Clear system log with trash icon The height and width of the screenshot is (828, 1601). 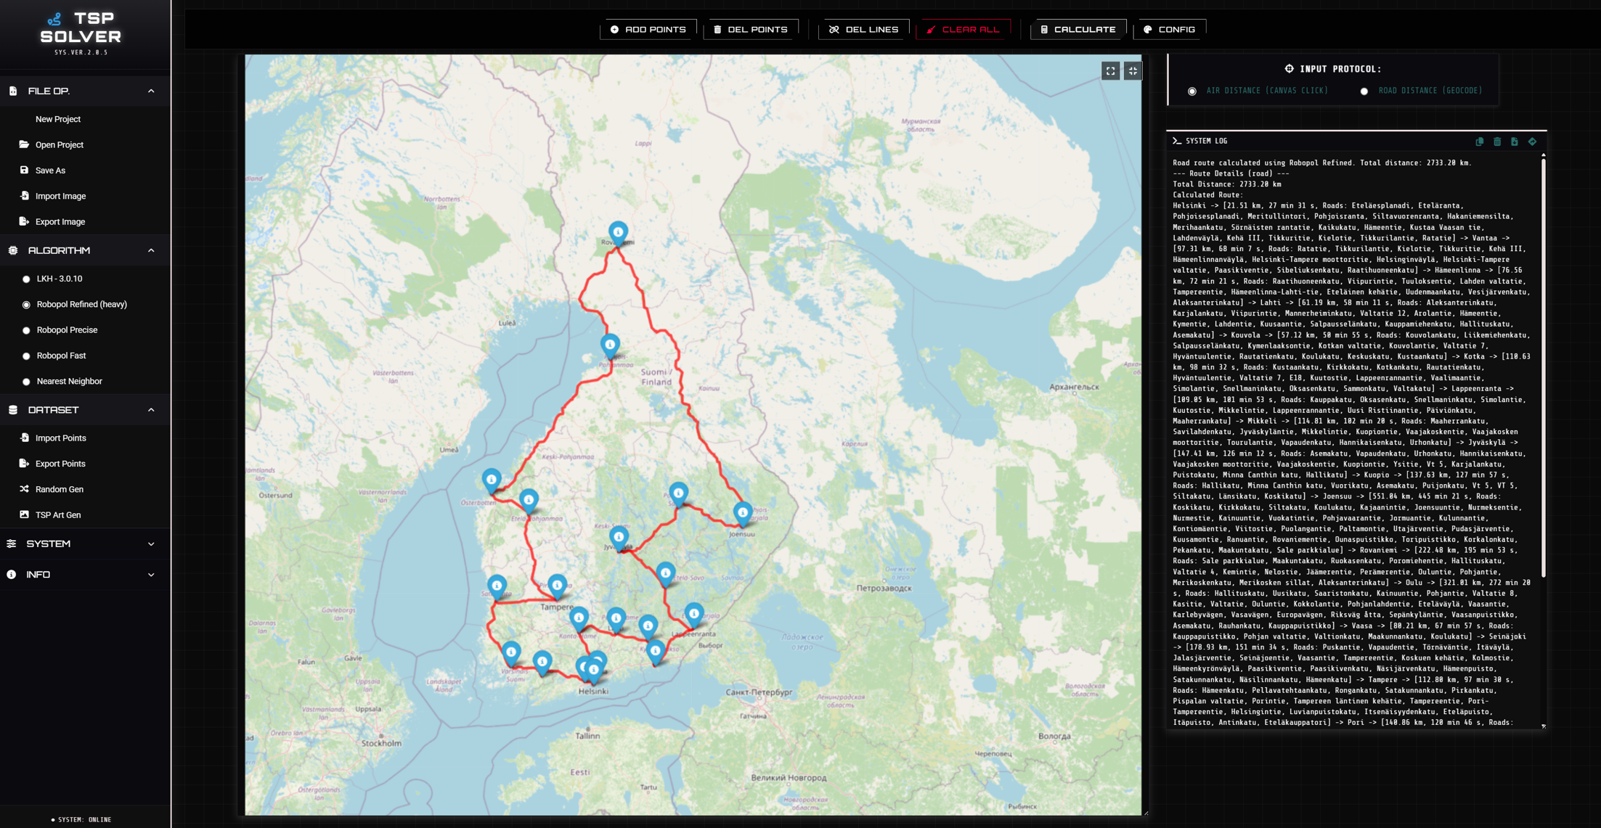[1496, 142]
